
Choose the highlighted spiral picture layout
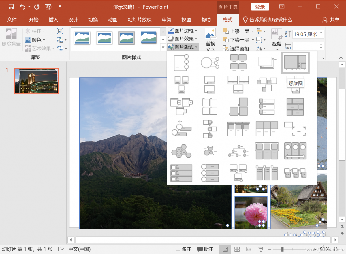point(295,63)
